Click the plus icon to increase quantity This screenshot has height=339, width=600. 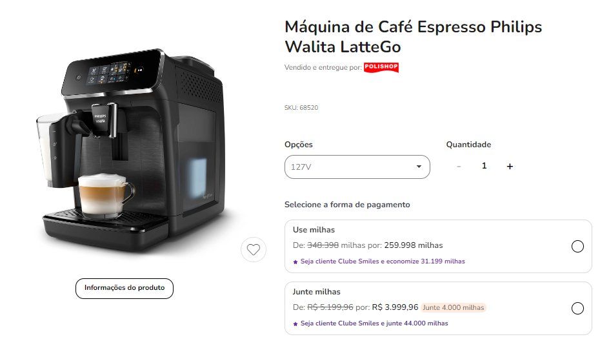[x=510, y=166]
